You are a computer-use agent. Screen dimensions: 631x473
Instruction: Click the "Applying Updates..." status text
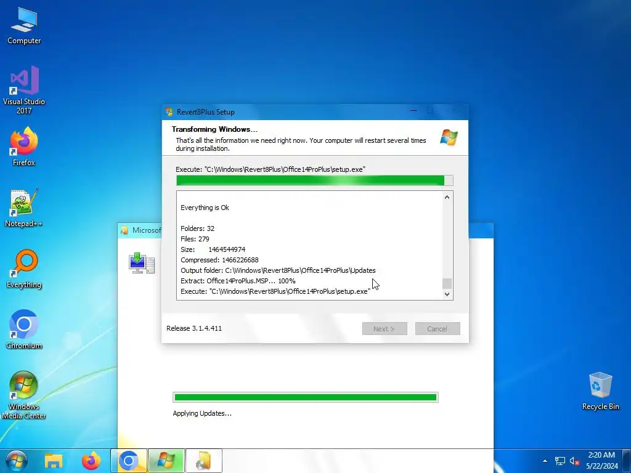tap(202, 413)
